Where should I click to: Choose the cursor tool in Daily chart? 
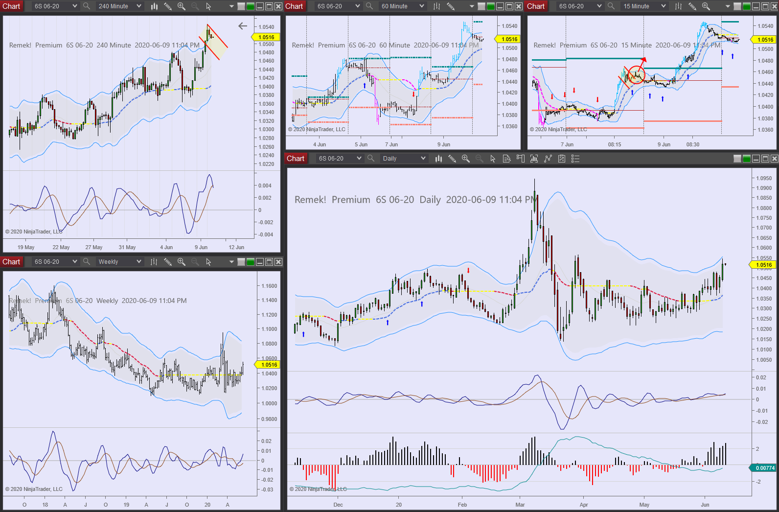[x=493, y=159]
